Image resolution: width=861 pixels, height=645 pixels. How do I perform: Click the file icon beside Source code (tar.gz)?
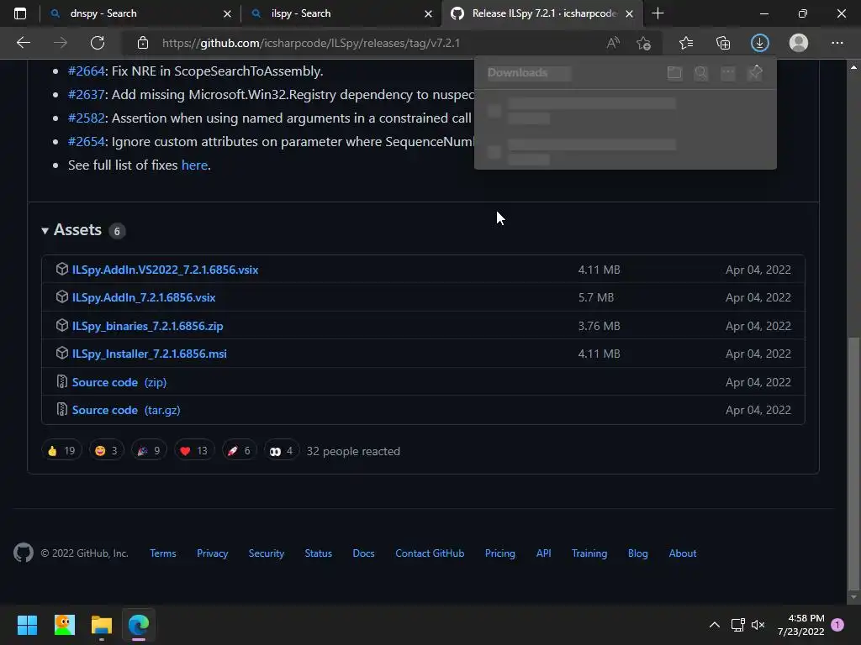pos(62,410)
